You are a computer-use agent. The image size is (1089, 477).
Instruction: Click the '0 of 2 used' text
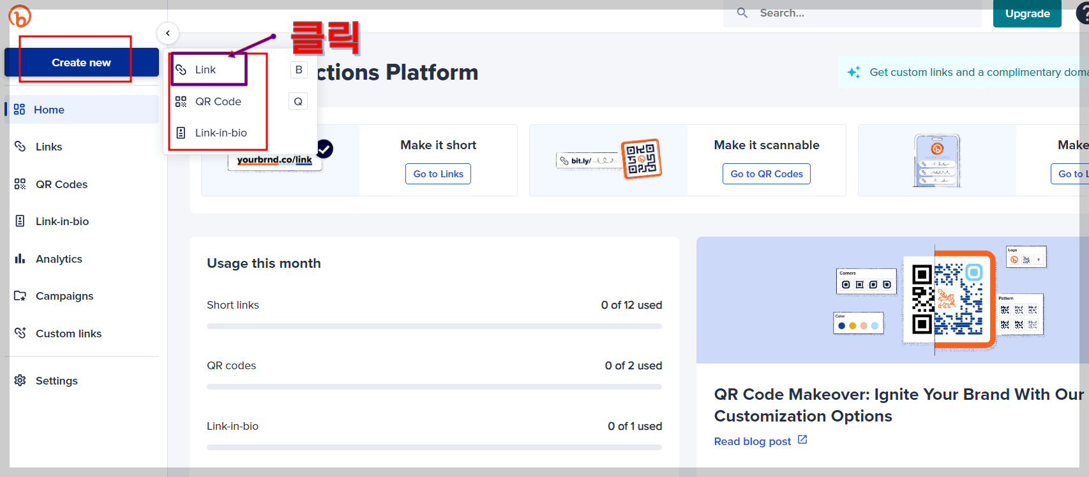pyautogui.click(x=633, y=365)
